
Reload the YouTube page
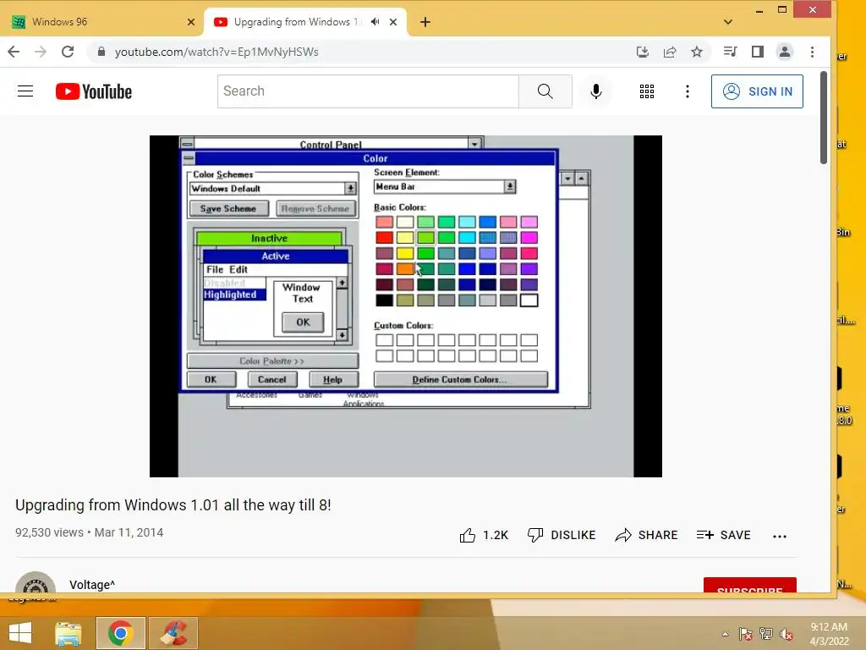coord(68,52)
